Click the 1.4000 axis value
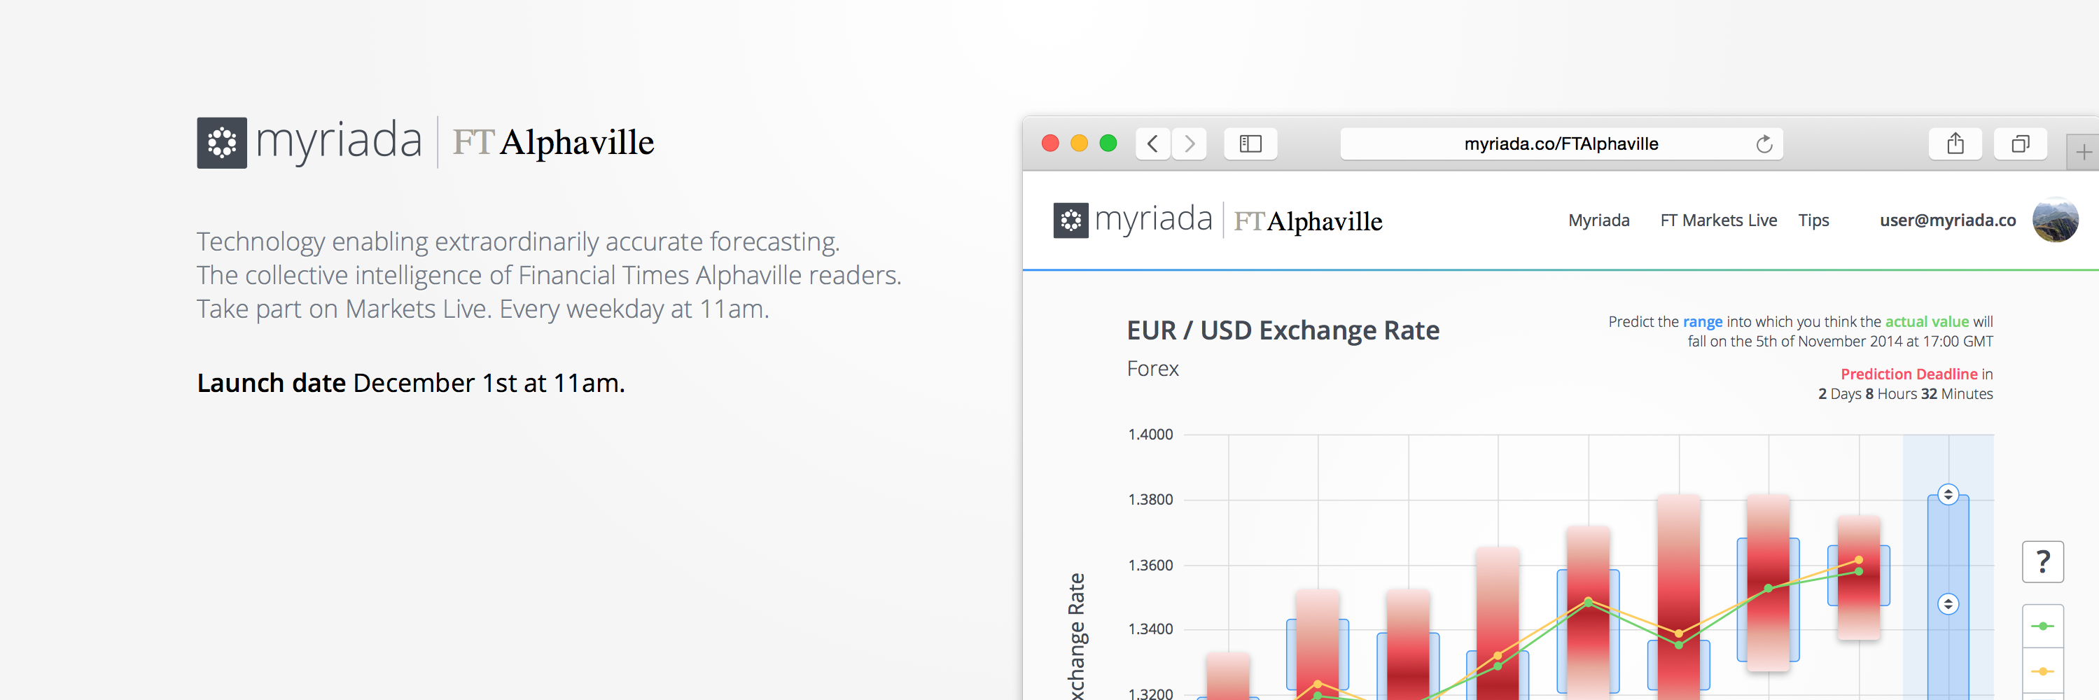The width and height of the screenshot is (2099, 700). pos(1150,434)
